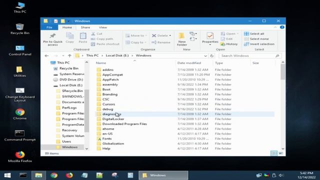Viewport: 320px width, 180px height.
Task: Select Users in navigation pane
Action: point(66,141)
